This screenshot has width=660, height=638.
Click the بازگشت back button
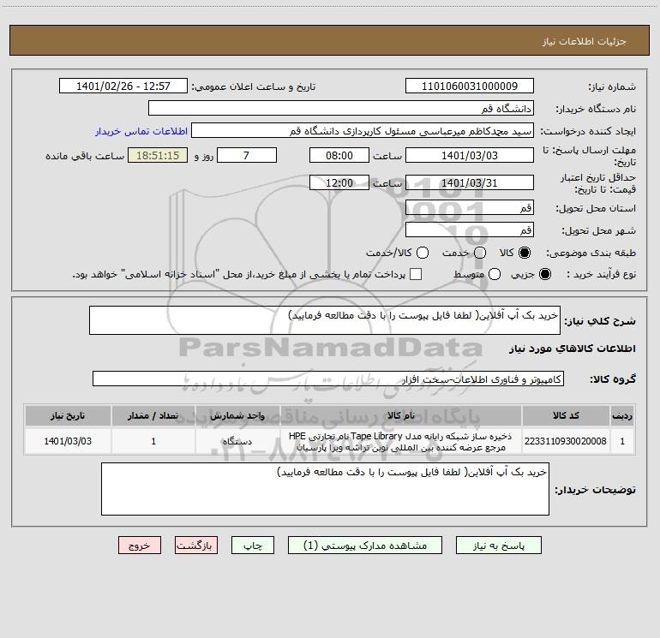pos(196,546)
